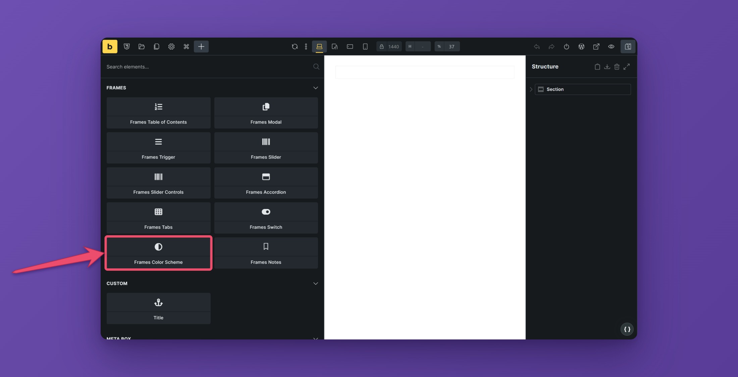
Task: Click the plus add elements button
Action: 201,47
